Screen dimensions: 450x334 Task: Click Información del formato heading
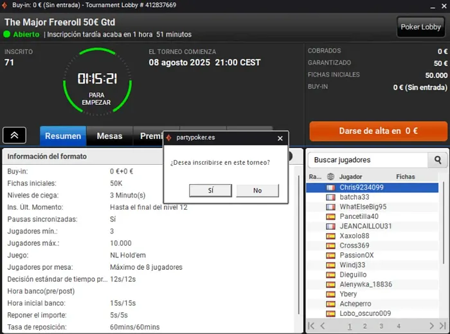[x=47, y=156]
